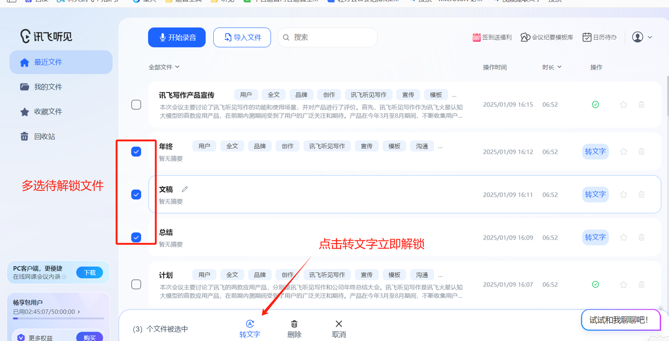This screenshot has width=669, height=341.
Task: Delete the 讯飞写作产品宣传 file via trash icon
Action: [x=641, y=105]
